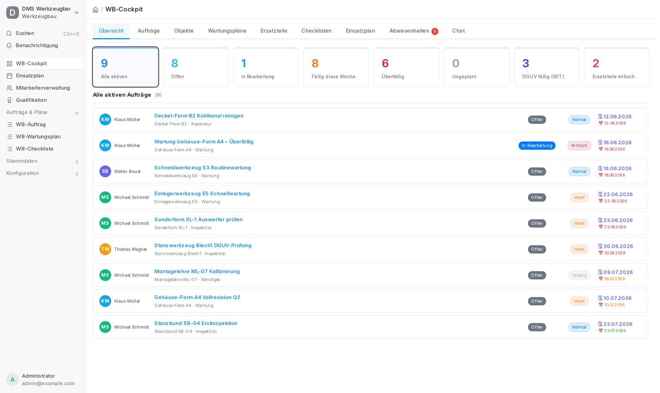Click the Mitarbeiterverwaltung people icon

[x=9, y=88]
